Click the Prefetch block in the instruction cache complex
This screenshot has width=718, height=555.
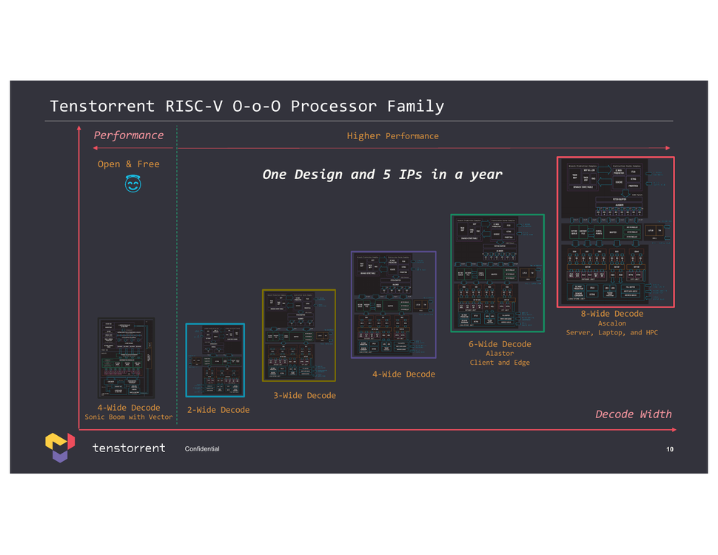pos(634,186)
